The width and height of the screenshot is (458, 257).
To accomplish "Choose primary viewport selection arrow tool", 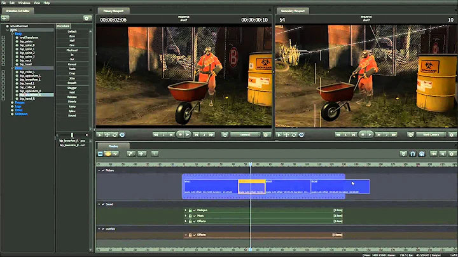I will 100,135.
